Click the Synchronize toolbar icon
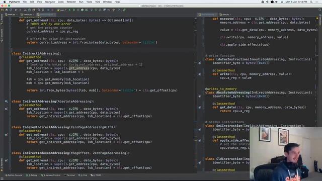The image size is (322, 181). [11, 10]
